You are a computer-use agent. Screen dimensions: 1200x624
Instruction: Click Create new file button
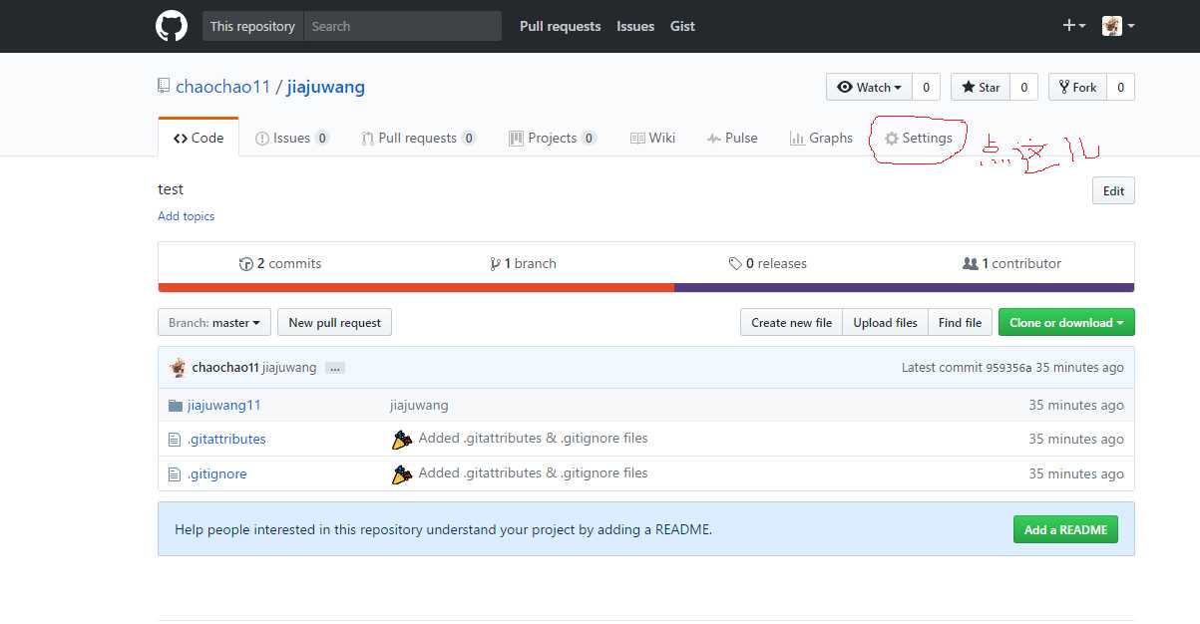[792, 323]
